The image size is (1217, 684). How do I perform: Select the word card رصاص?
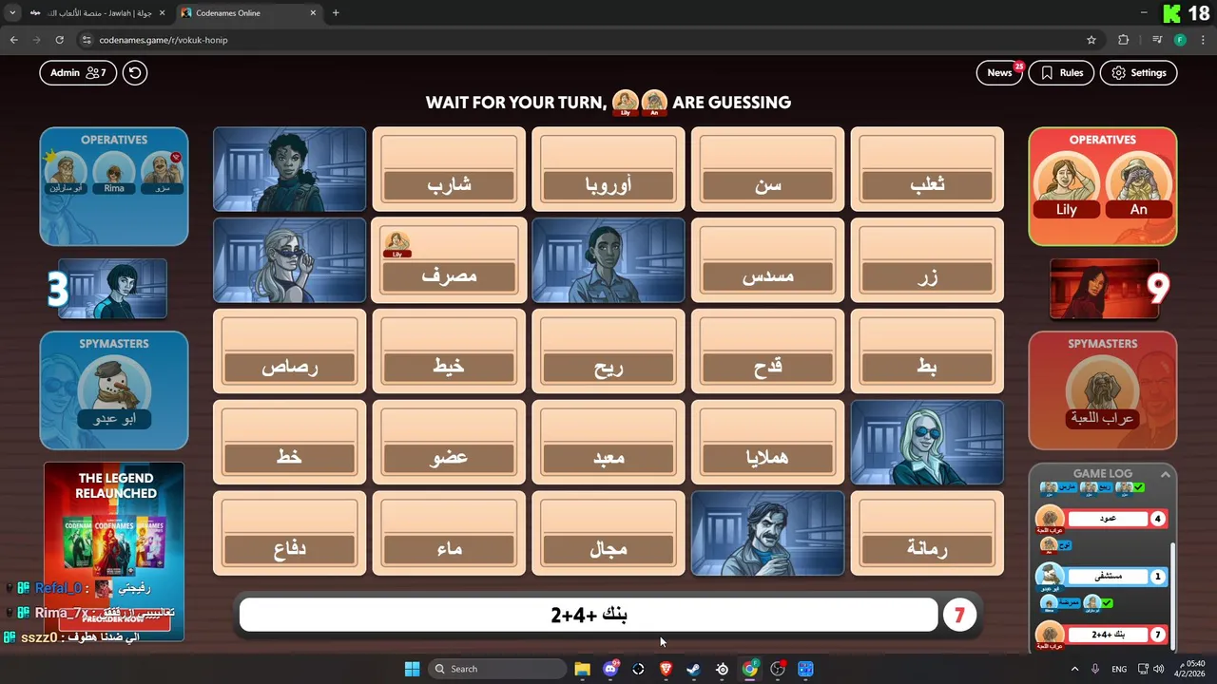click(289, 351)
